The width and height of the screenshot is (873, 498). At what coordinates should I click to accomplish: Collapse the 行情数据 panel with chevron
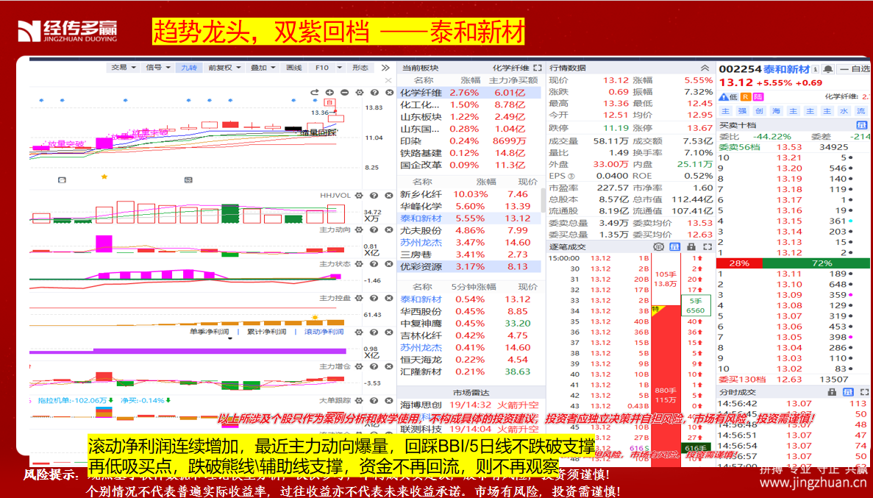tap(705, 68)
